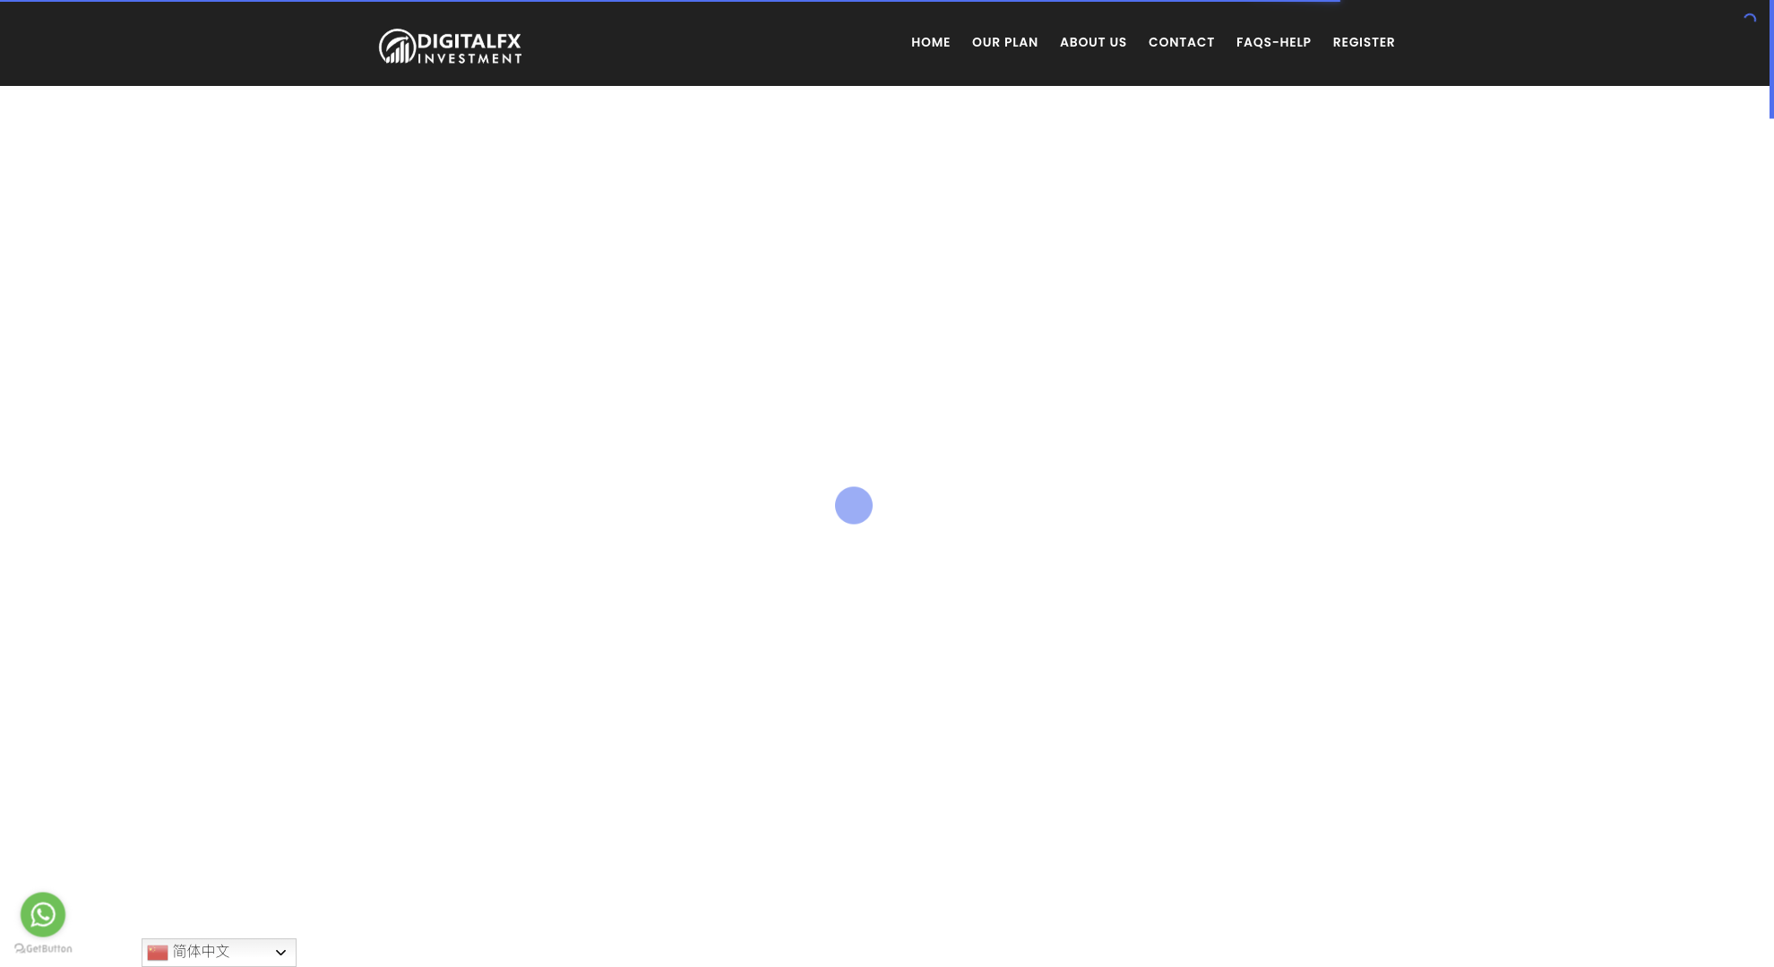Click the small GetButton logo icon

click(x=20, y=948)
